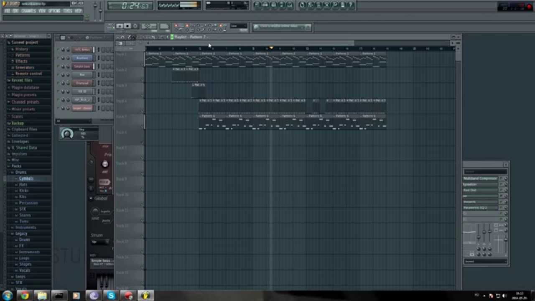Click the view browser shortcut icon
This screenshot has height=301, width=535.
pos(282,5)
